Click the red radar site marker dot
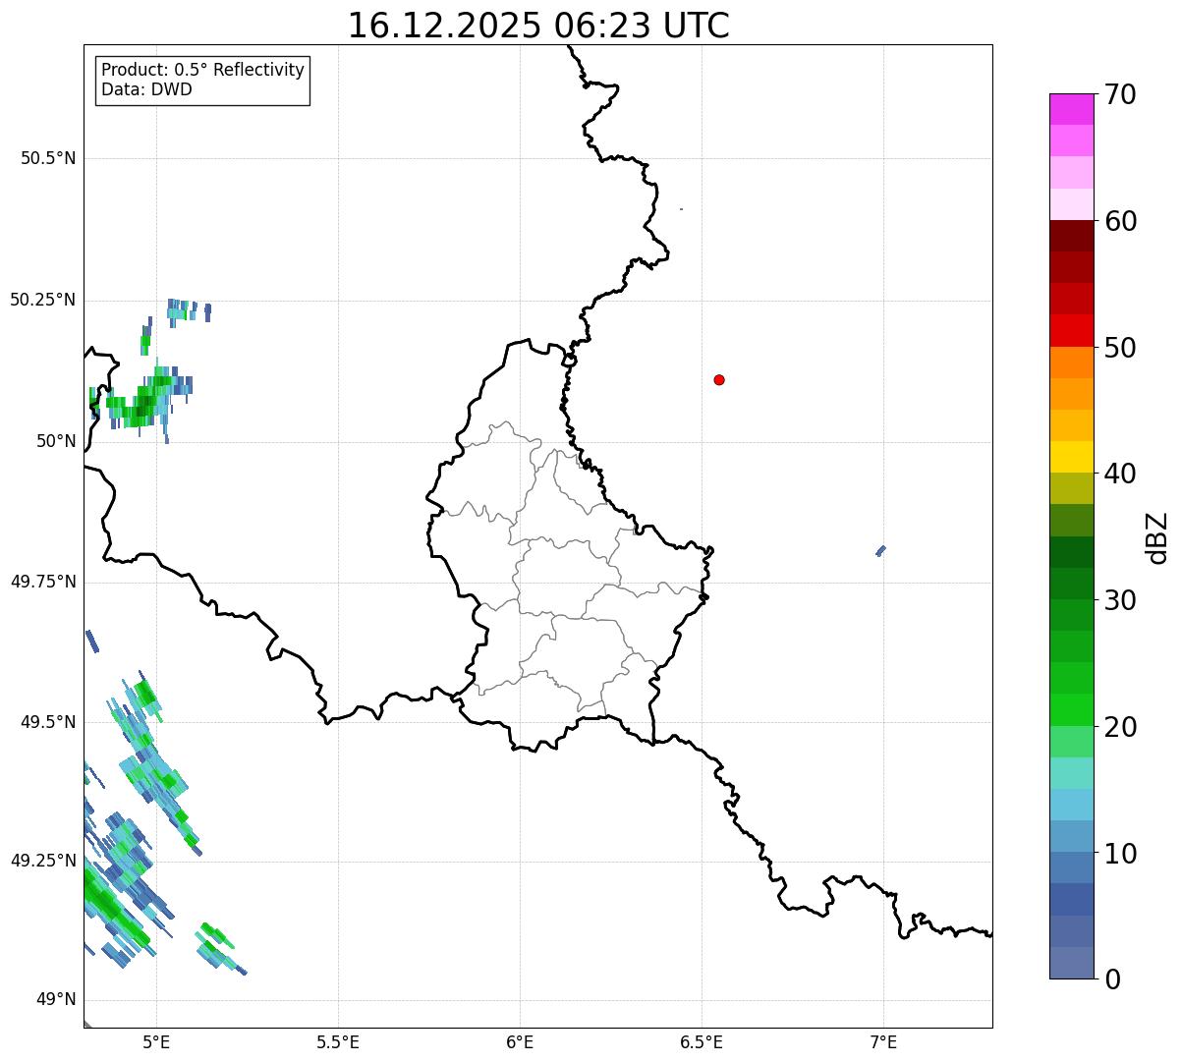 [719, 379]
